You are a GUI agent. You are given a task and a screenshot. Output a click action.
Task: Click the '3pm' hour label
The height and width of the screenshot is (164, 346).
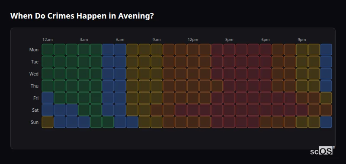click(229, 40)
